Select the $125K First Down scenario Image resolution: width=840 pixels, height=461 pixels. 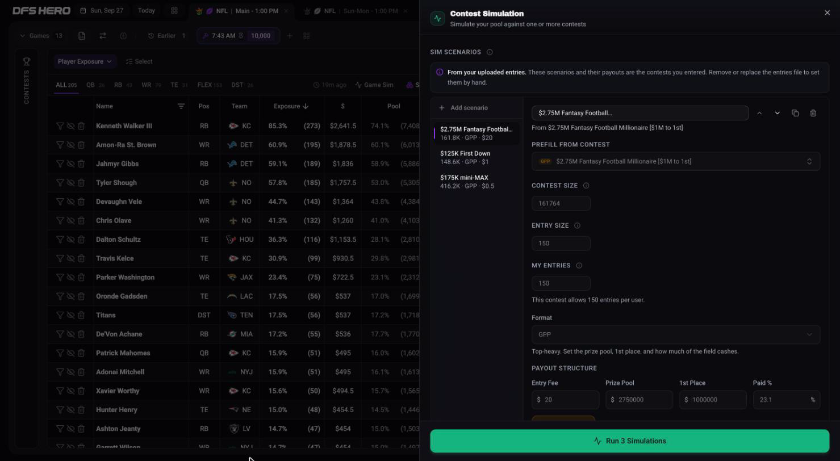click(476, 158)
